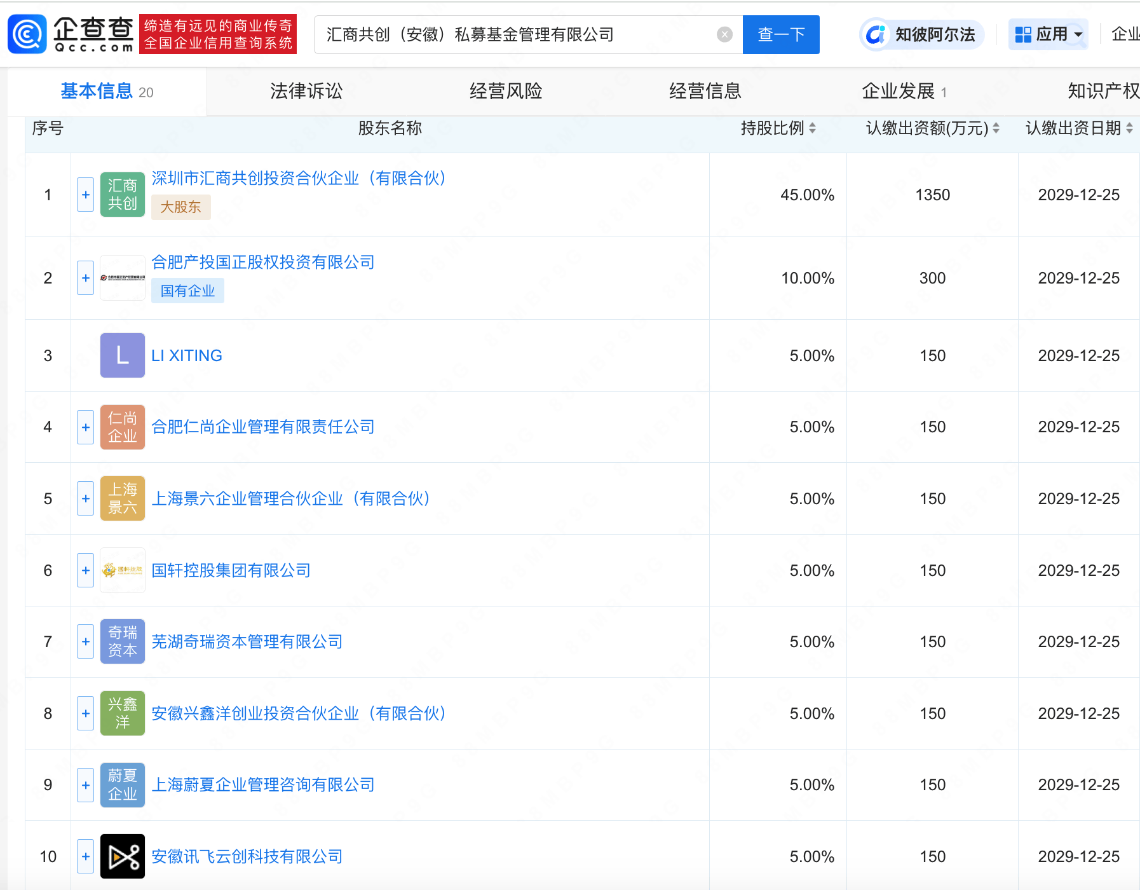The width and height of the screenshot is (1140, 890).
Task: Sort by 认缴出资日期 column arrows
Action: (1129, 128)
